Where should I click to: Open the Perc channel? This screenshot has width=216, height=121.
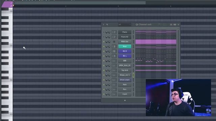(x=125, y=89)
